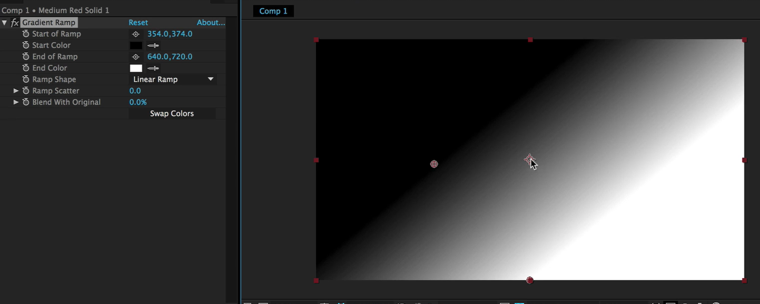
Task: Toggle Ramp Shape stopwatch
Action: [x=26, y=79]
